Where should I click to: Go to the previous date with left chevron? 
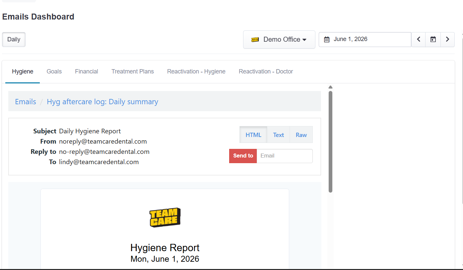click(419, 39)
